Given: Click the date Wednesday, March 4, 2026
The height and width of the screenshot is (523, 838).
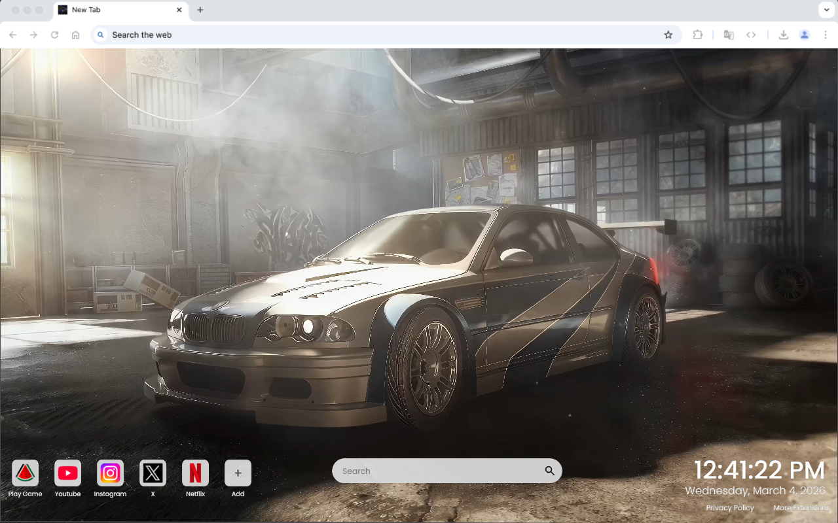Looking at the screenshot, I should coord(756,490).
